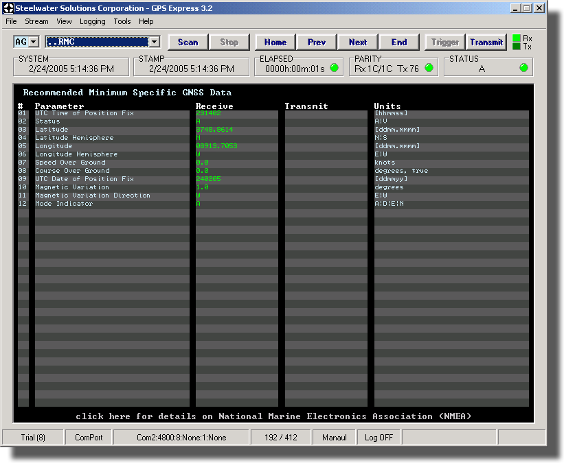
Task: Click the Home button
Action: pyautogui.click(x=275, y=43)
